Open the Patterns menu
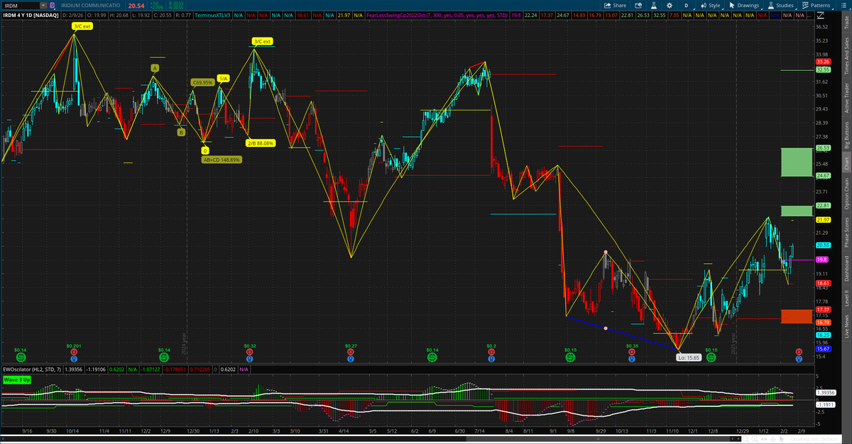This screenshot has height=444, width=852. [818, 5]
